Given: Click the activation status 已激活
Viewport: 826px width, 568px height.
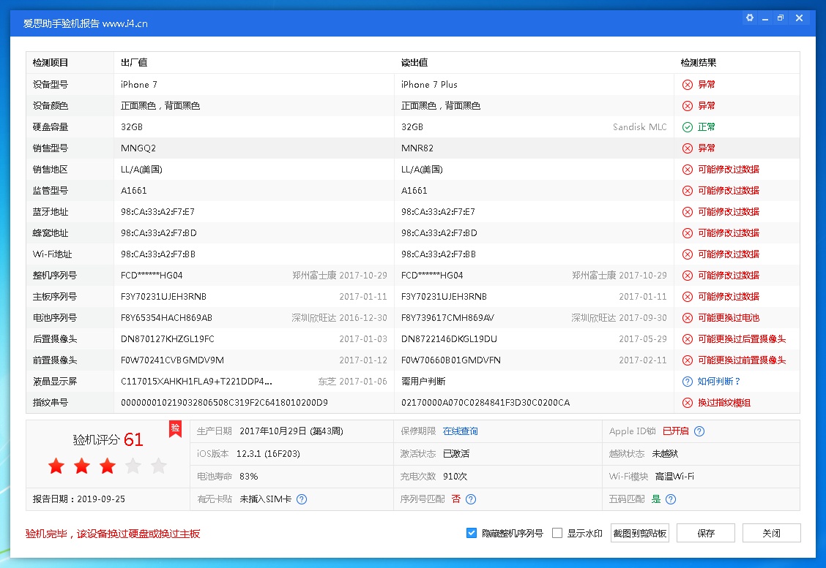Looking at the screenshot, I should [456, 454].
